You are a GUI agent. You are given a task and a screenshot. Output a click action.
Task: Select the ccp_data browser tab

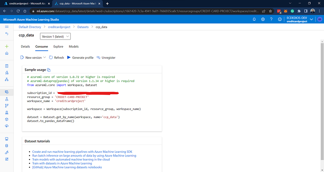[78, 4]
